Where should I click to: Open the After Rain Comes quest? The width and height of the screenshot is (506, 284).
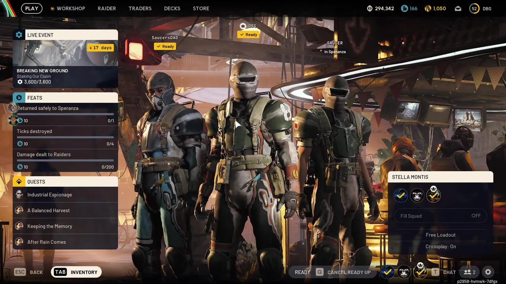pyautogui.click(x=65, y=242)
